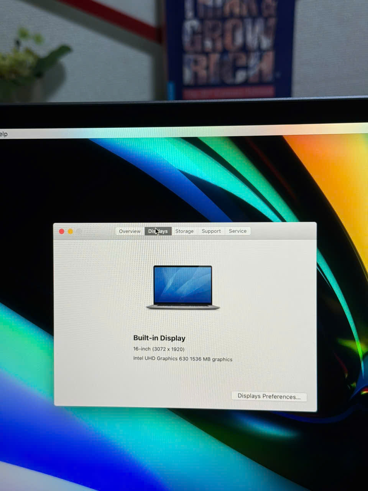Click the greyed-out zoom window button
Image resolution: width=368 pixels, height=491 pixels.
click(79, 231)
